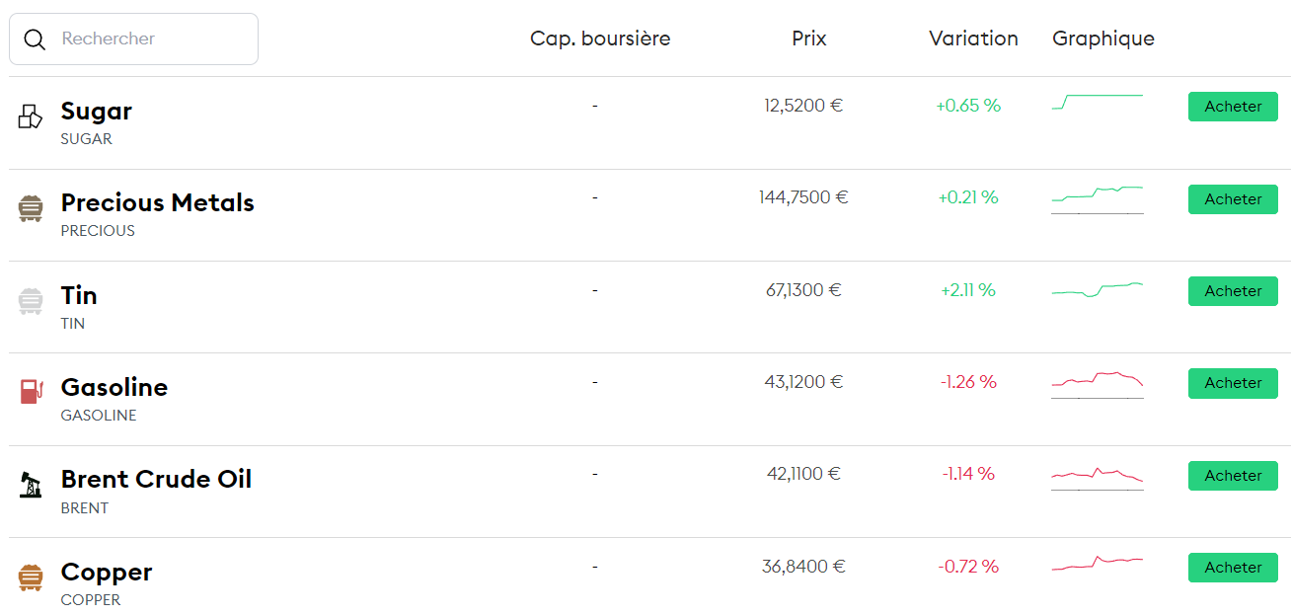Click the red Gasoline pump icon

click(32, 392)
